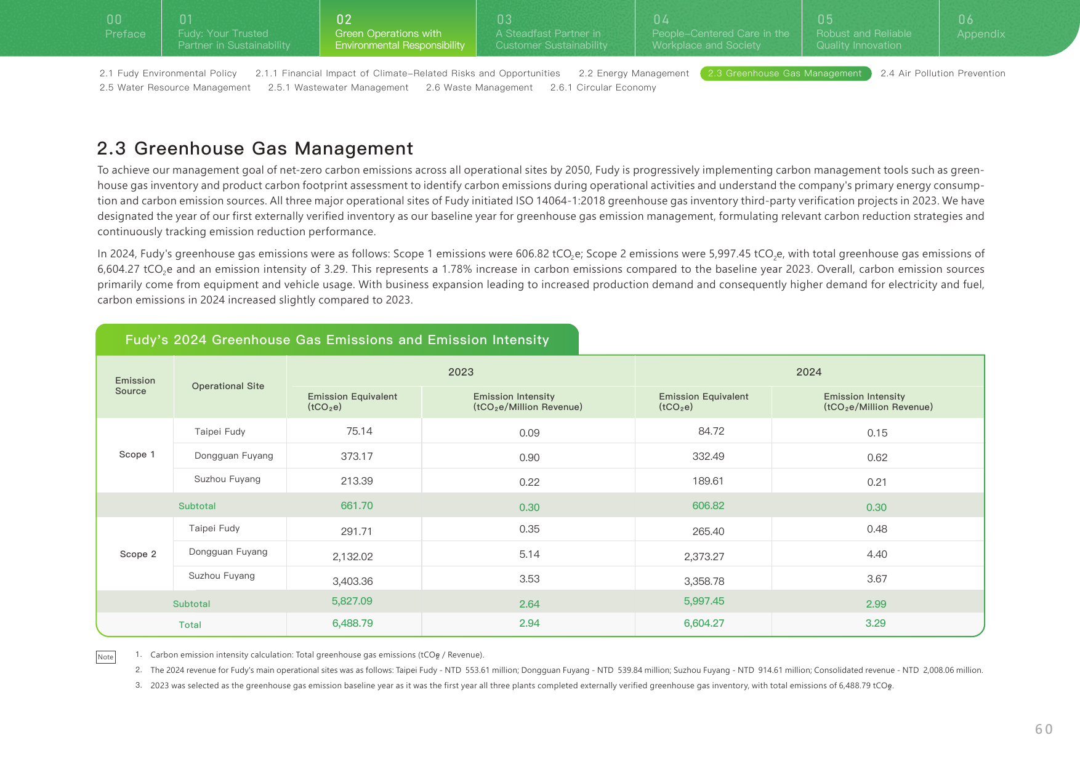Screen dimensions: 1080x764
Task: Go to the 03 A Steadfast Partner tab
Action: click(x=555, y=28)
